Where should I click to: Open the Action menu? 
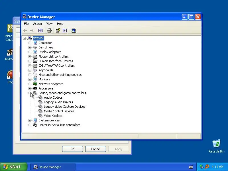click(x=37, y=24)
